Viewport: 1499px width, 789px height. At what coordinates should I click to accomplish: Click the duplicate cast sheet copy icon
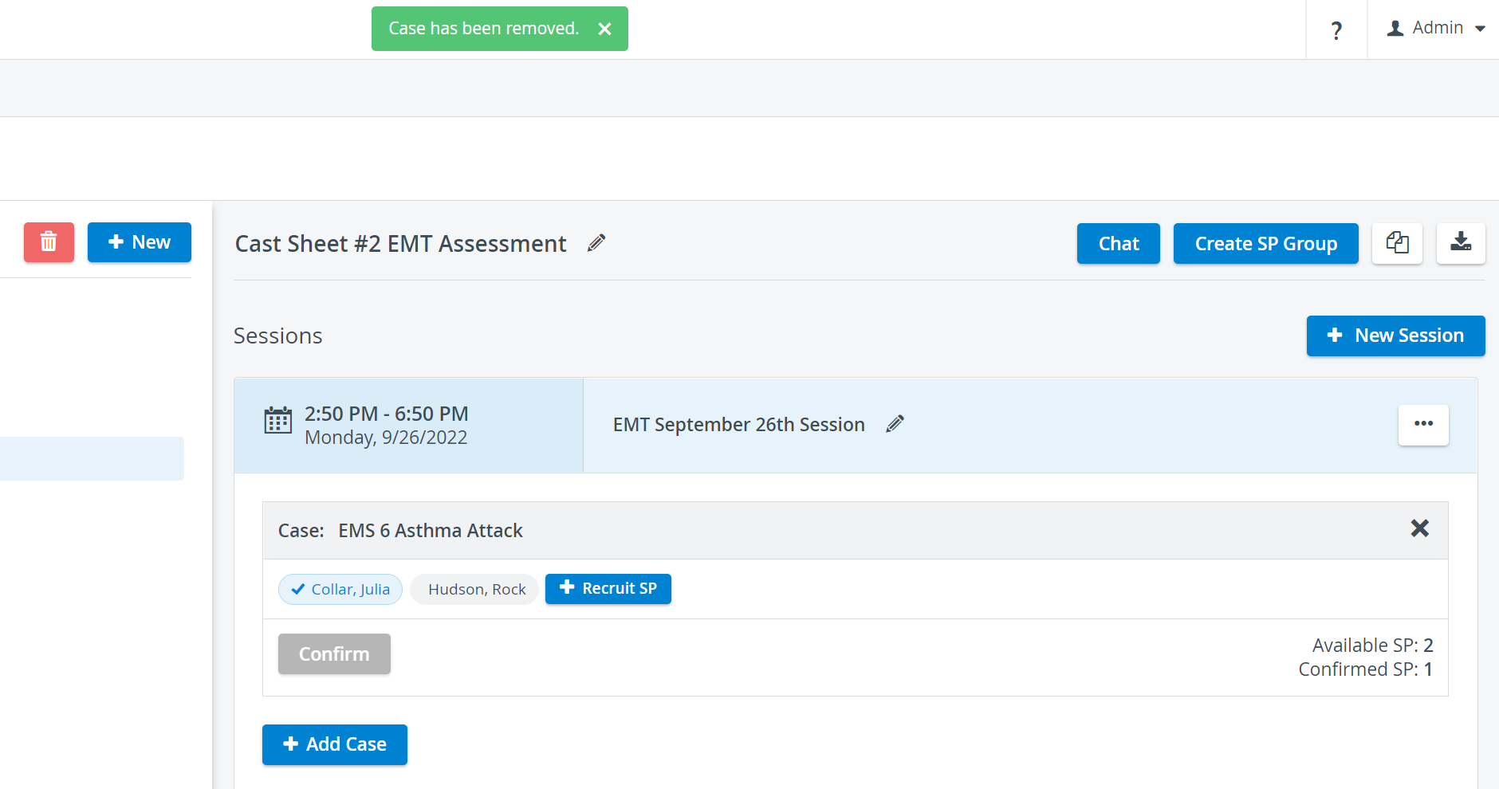click(x=1397, y=243)
